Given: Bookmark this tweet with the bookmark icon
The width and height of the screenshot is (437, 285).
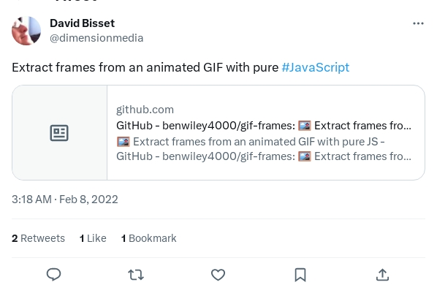Looking at the screenshot, I should click(x=300, y=275).
